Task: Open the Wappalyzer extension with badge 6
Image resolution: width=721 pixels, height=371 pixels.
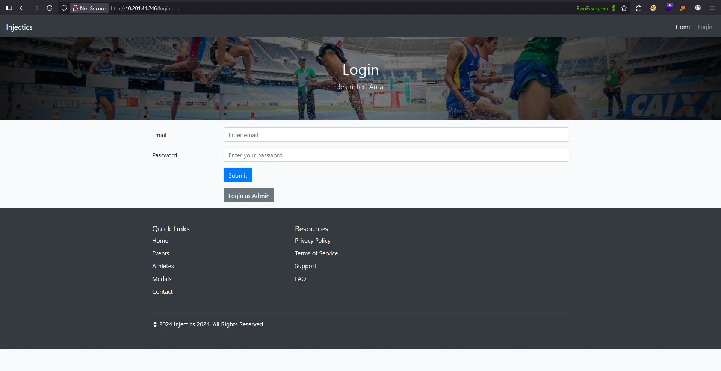Action: (668, 8)
